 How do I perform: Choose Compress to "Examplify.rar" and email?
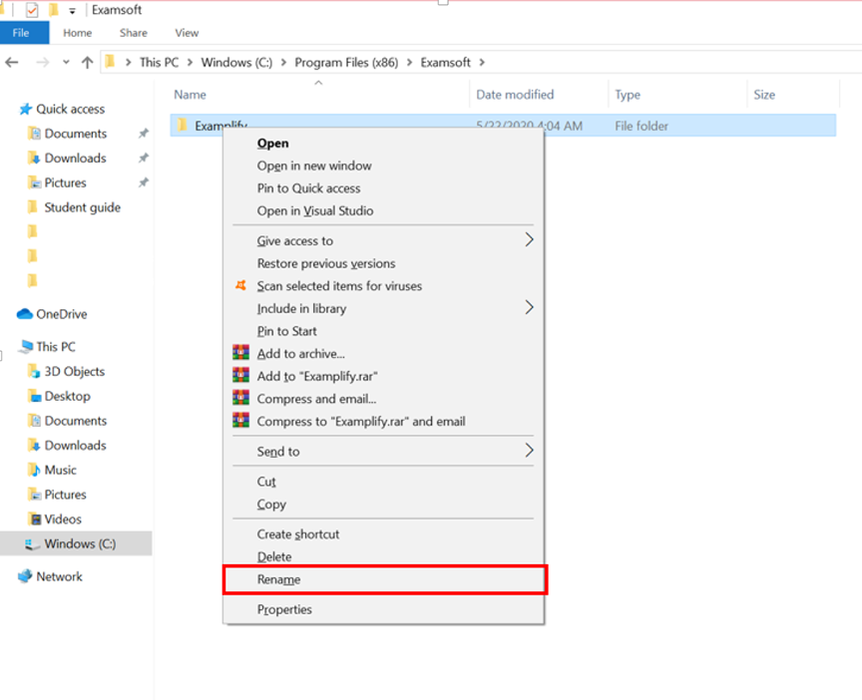pyautogui.click(x=383, y=422)
